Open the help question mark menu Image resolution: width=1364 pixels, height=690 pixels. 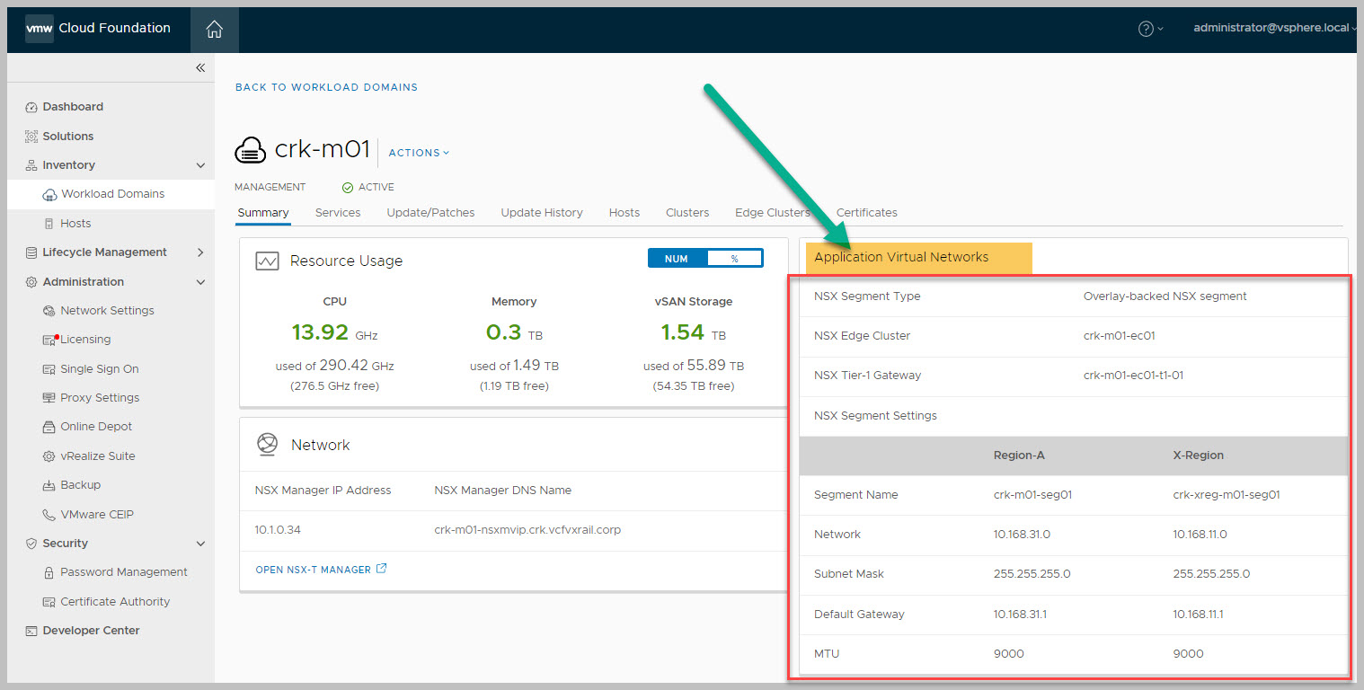pos(1146,29)
